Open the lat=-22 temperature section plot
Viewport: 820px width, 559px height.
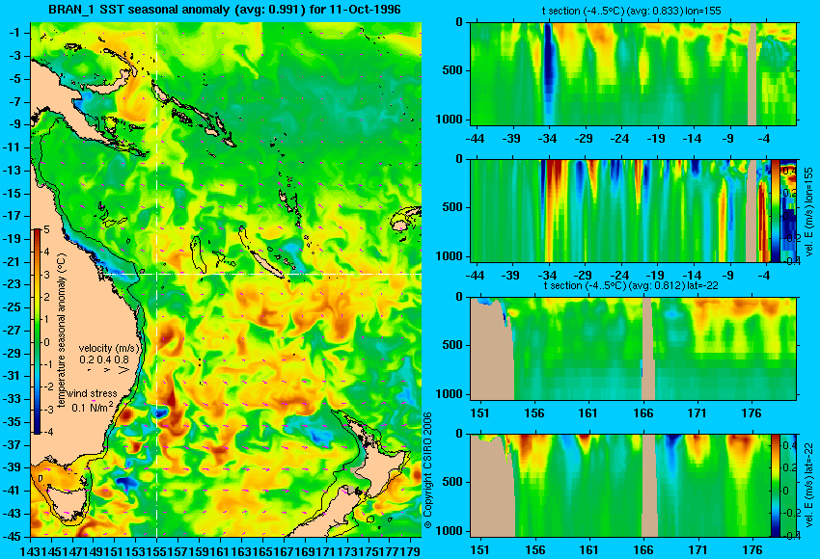pyautogui.click(x=633, y=349)
